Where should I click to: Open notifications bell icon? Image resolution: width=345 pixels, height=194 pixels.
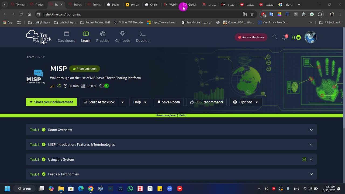(x=284, y=37)
